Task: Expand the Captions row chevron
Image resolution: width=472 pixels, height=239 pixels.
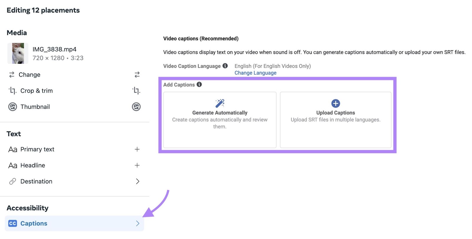Action: (x=138, y=223)
